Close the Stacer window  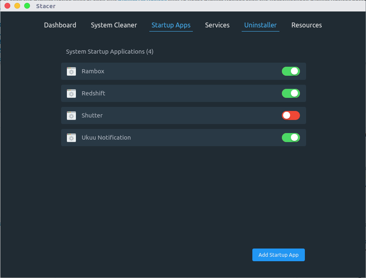pyautogui.click(x=7, y=6)
